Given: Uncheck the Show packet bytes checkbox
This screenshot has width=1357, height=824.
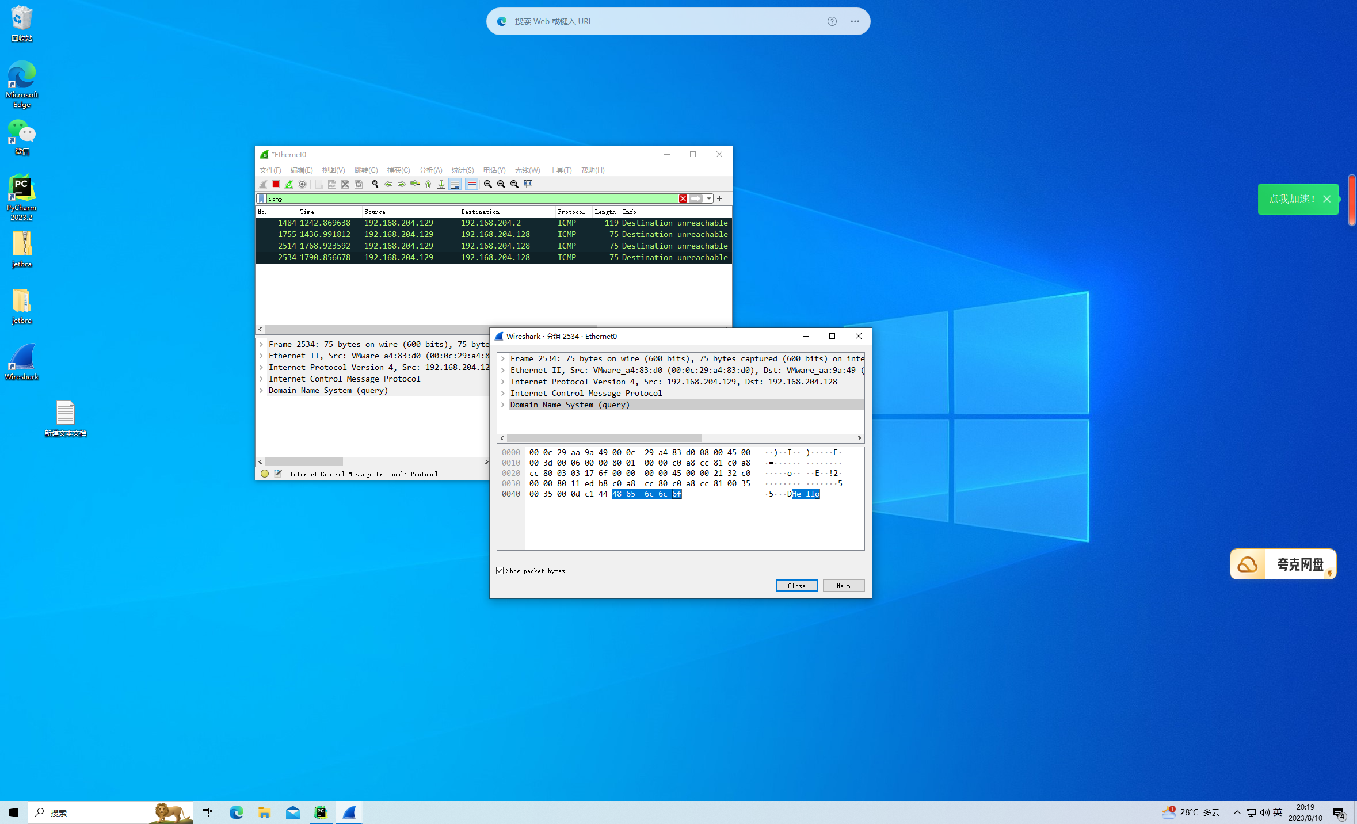Looking at the screenshot, I should (500, 570).
